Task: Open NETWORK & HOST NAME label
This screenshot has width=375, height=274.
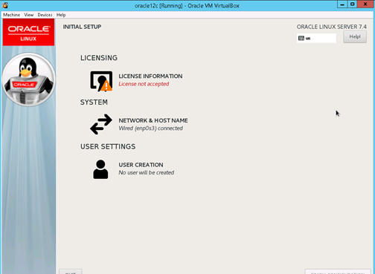Action: [x=153, y=120]
